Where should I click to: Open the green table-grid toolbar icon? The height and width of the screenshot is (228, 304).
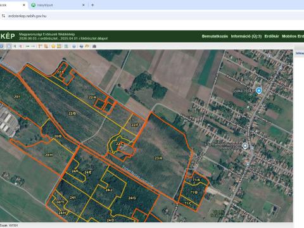[x=66, y=46]
